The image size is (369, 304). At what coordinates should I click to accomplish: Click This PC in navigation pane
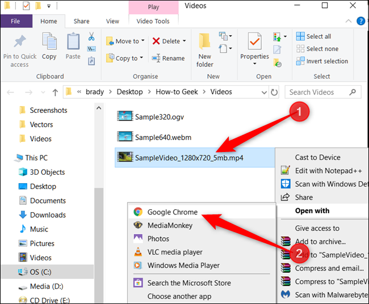tap(32, 158)
